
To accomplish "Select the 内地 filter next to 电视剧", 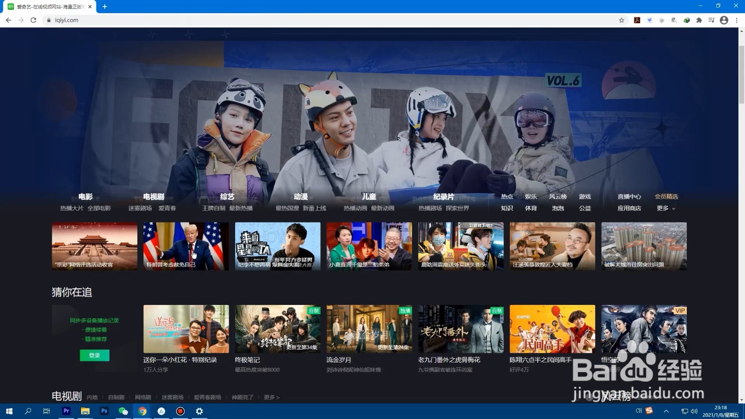I will 92,397.
